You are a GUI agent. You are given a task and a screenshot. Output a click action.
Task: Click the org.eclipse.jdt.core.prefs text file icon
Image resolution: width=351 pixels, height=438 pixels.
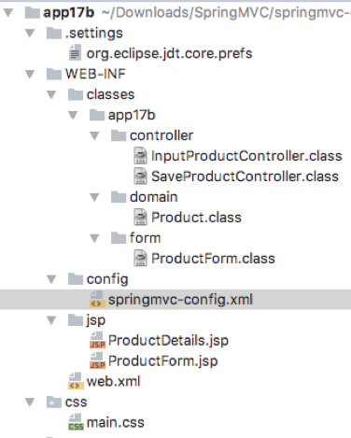[x=75, y=53]
